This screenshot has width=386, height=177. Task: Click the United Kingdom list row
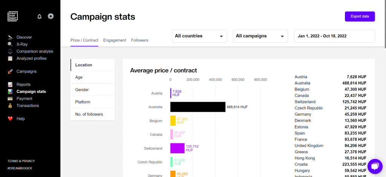330,146
